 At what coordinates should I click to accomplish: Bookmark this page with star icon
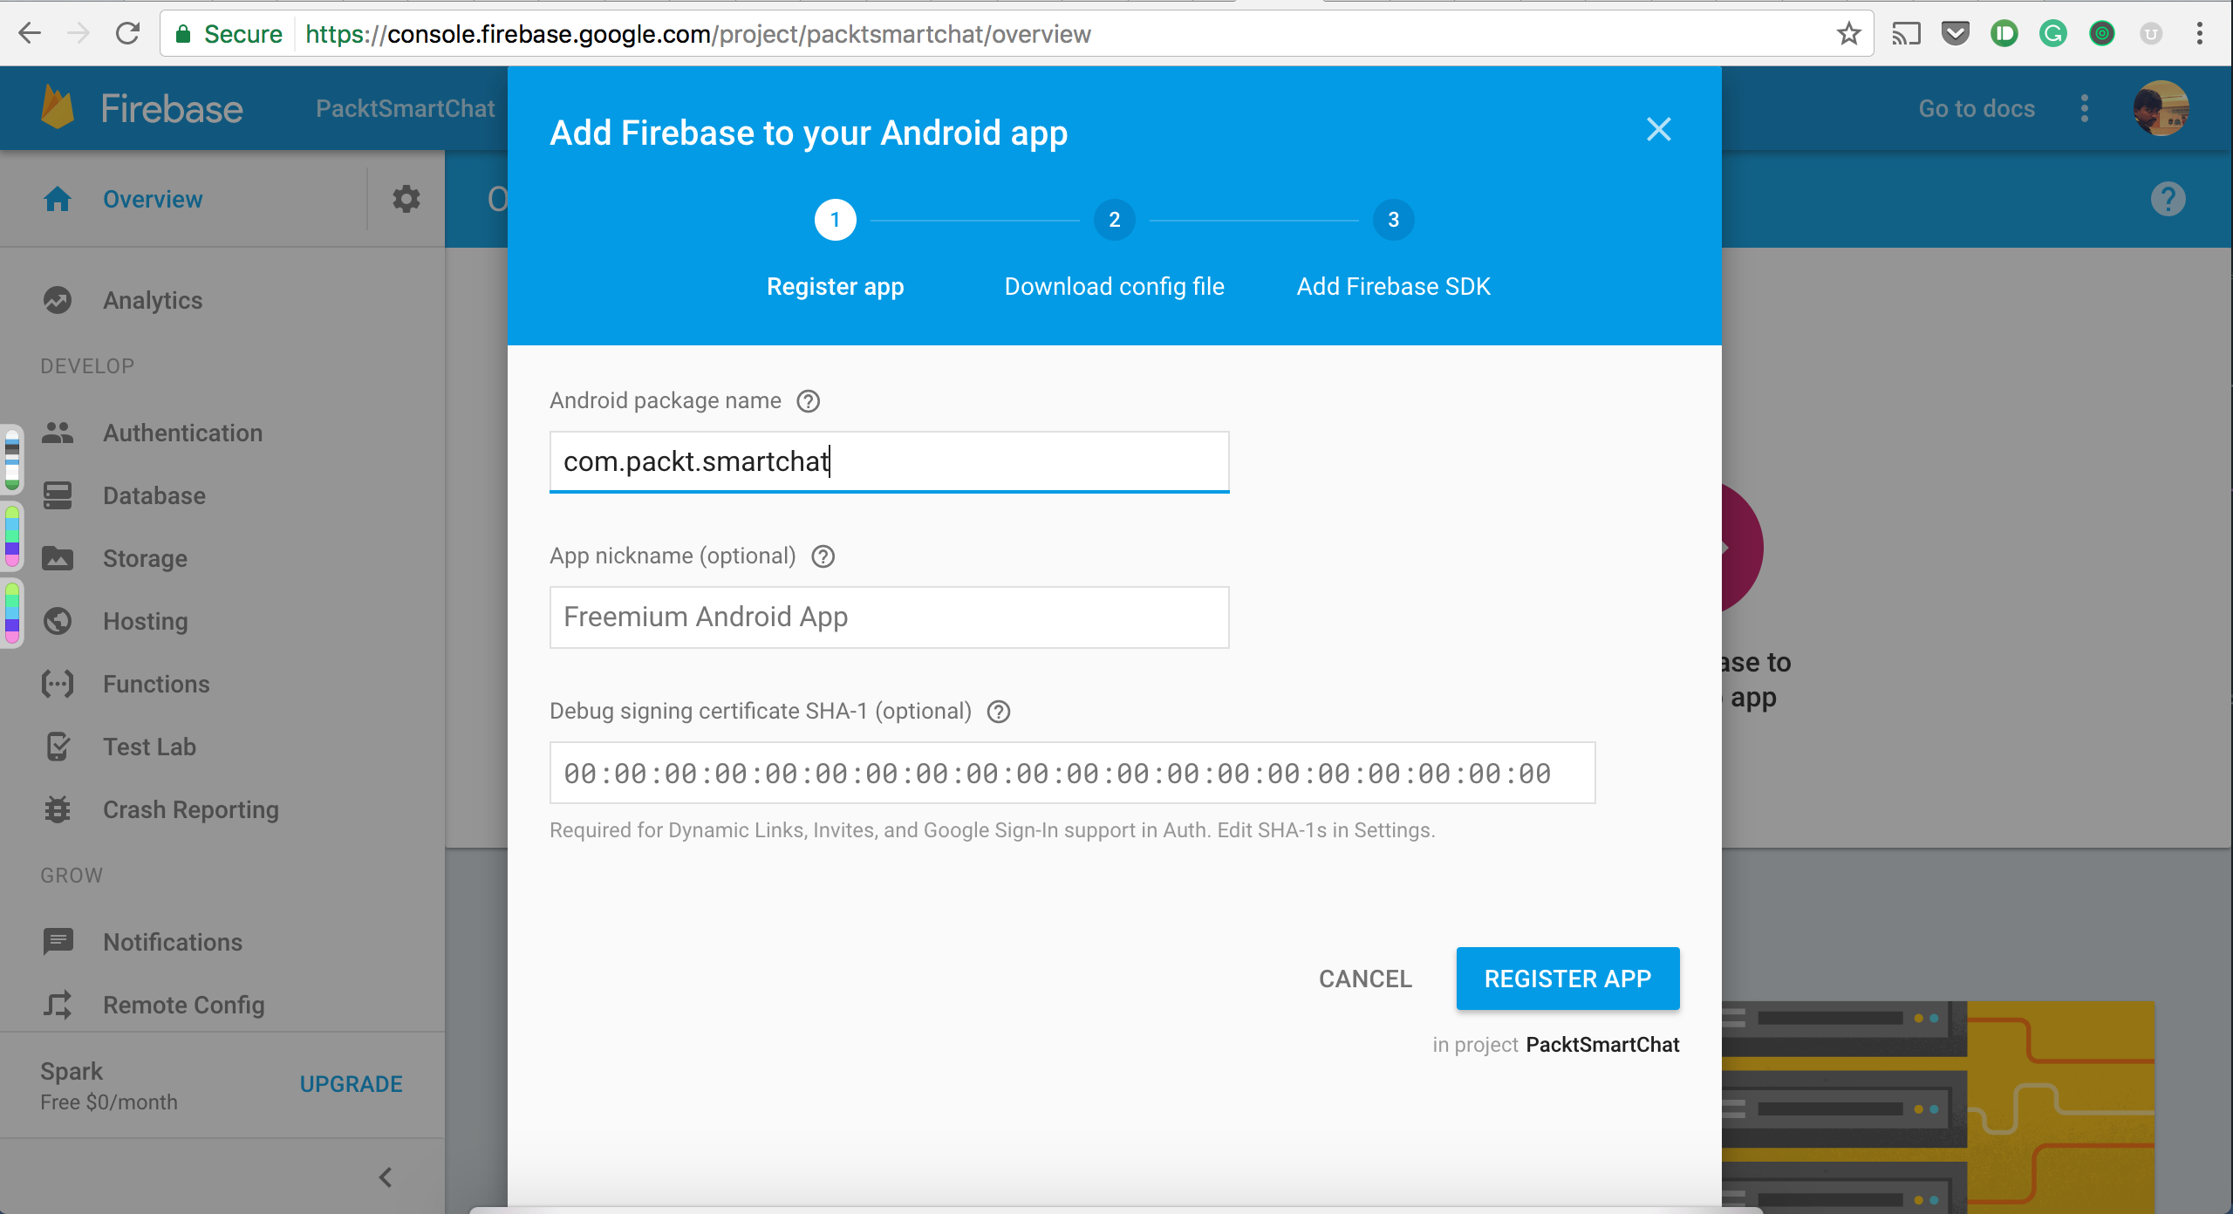coord(1847,34)
